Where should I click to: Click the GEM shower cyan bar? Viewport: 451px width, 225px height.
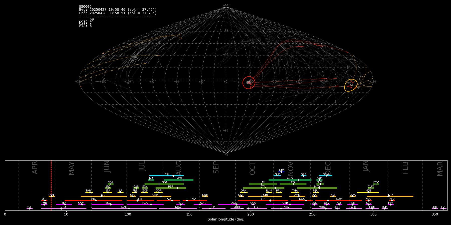click(325, 176)
